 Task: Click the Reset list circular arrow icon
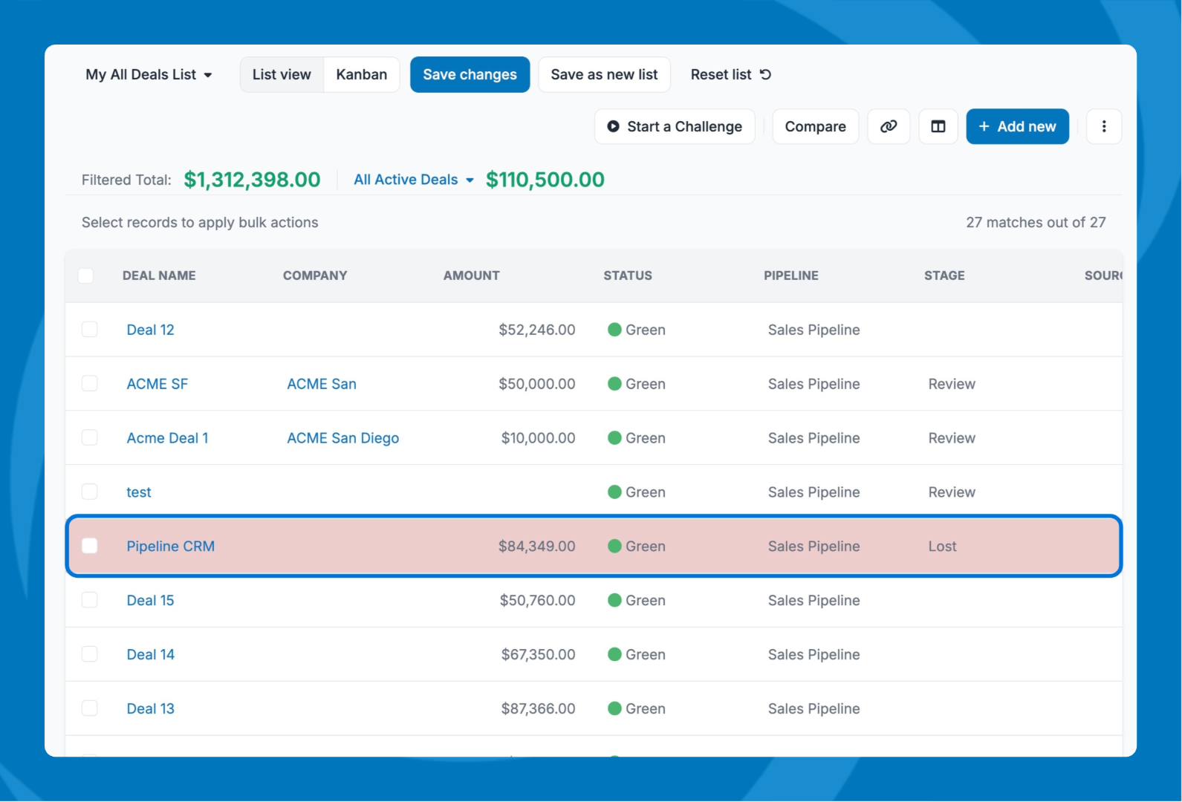pyautogui.click(x=765, y=74)
